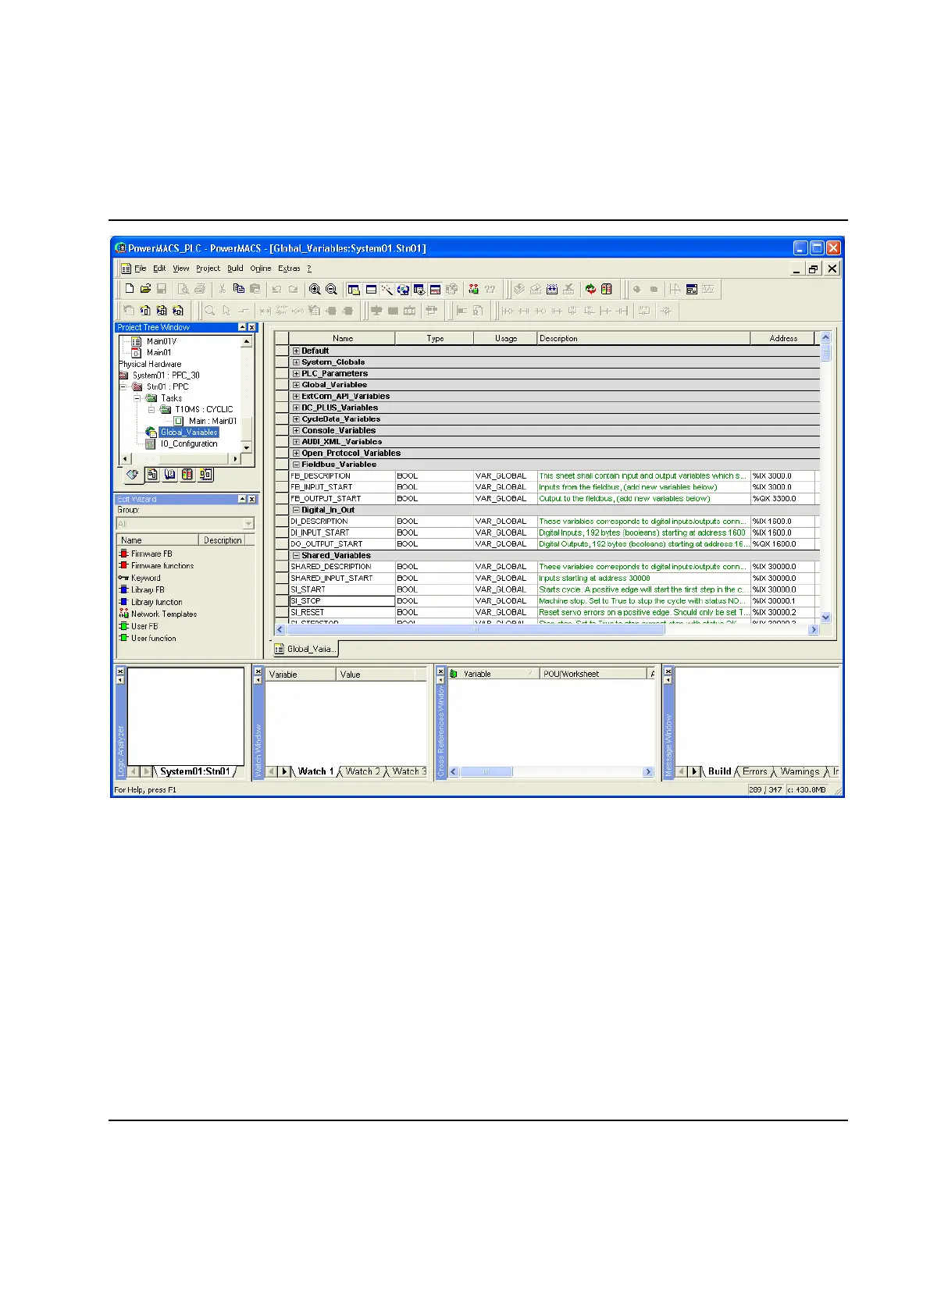Click the Print Preview toolbar icon

(x=184, y=289)
